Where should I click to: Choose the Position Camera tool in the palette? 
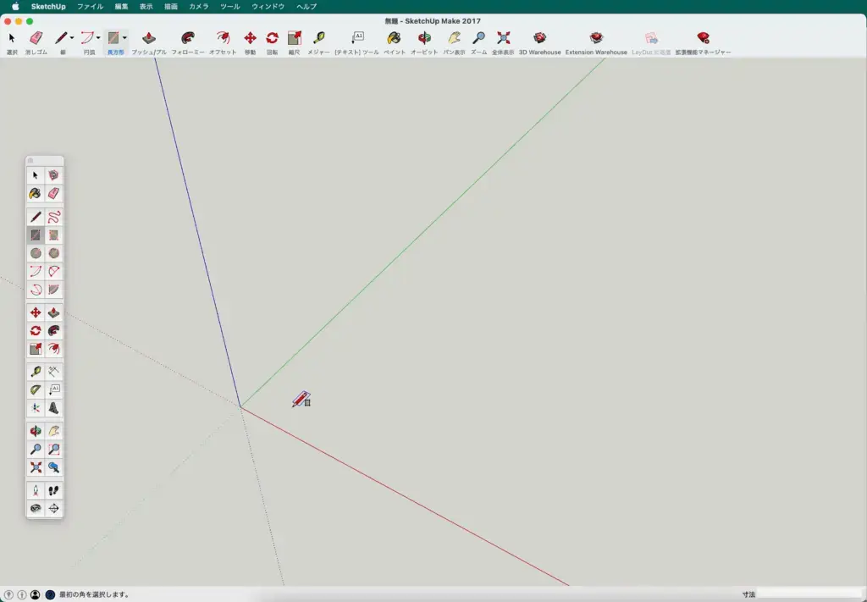click(36, 491)
